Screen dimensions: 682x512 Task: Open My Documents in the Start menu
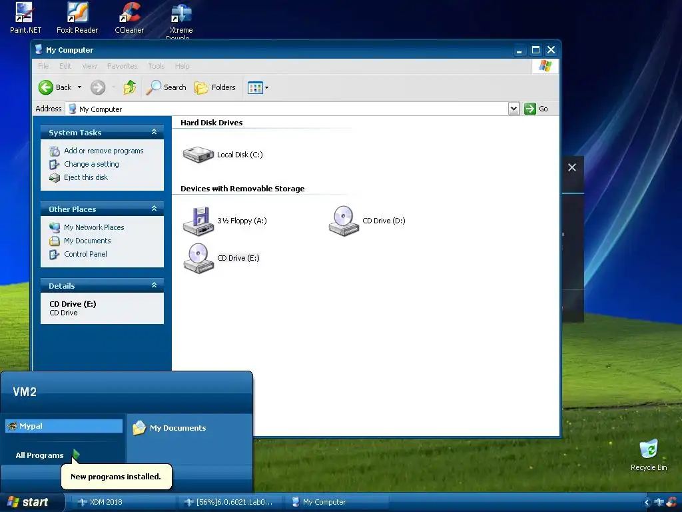click(x=170, y=428)
